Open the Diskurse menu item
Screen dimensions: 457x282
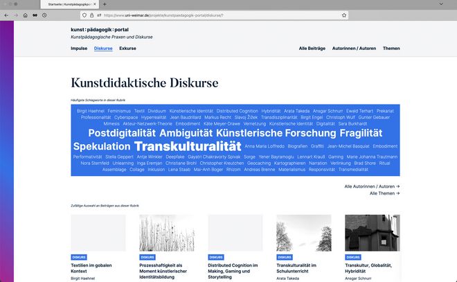pos(103,49)
